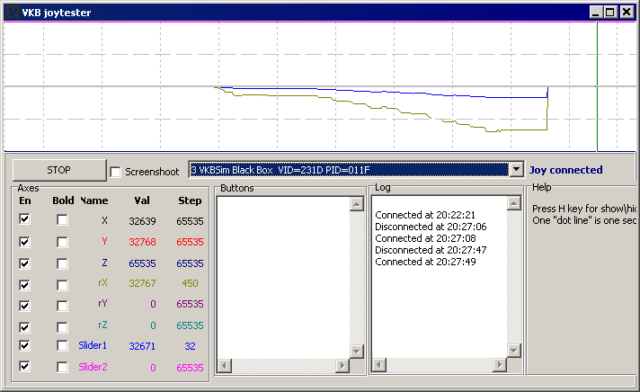
Task: Click the Y axis value 32768
Action: point(142,242)
